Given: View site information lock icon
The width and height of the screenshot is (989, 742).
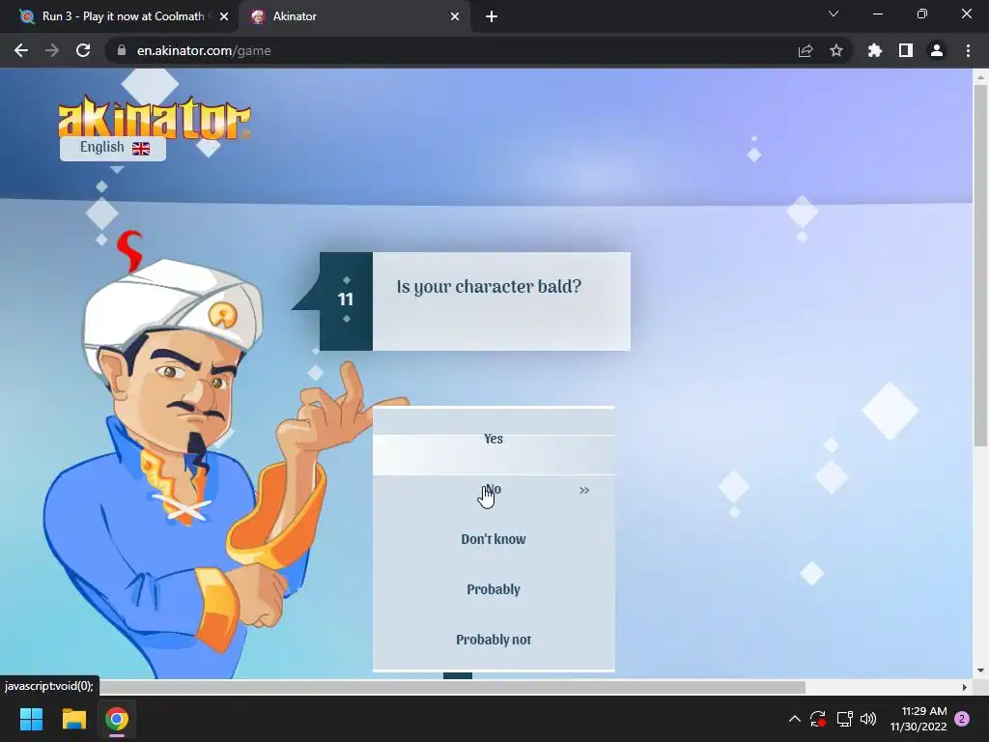Looking at the screenshot, I should (122, 50).
